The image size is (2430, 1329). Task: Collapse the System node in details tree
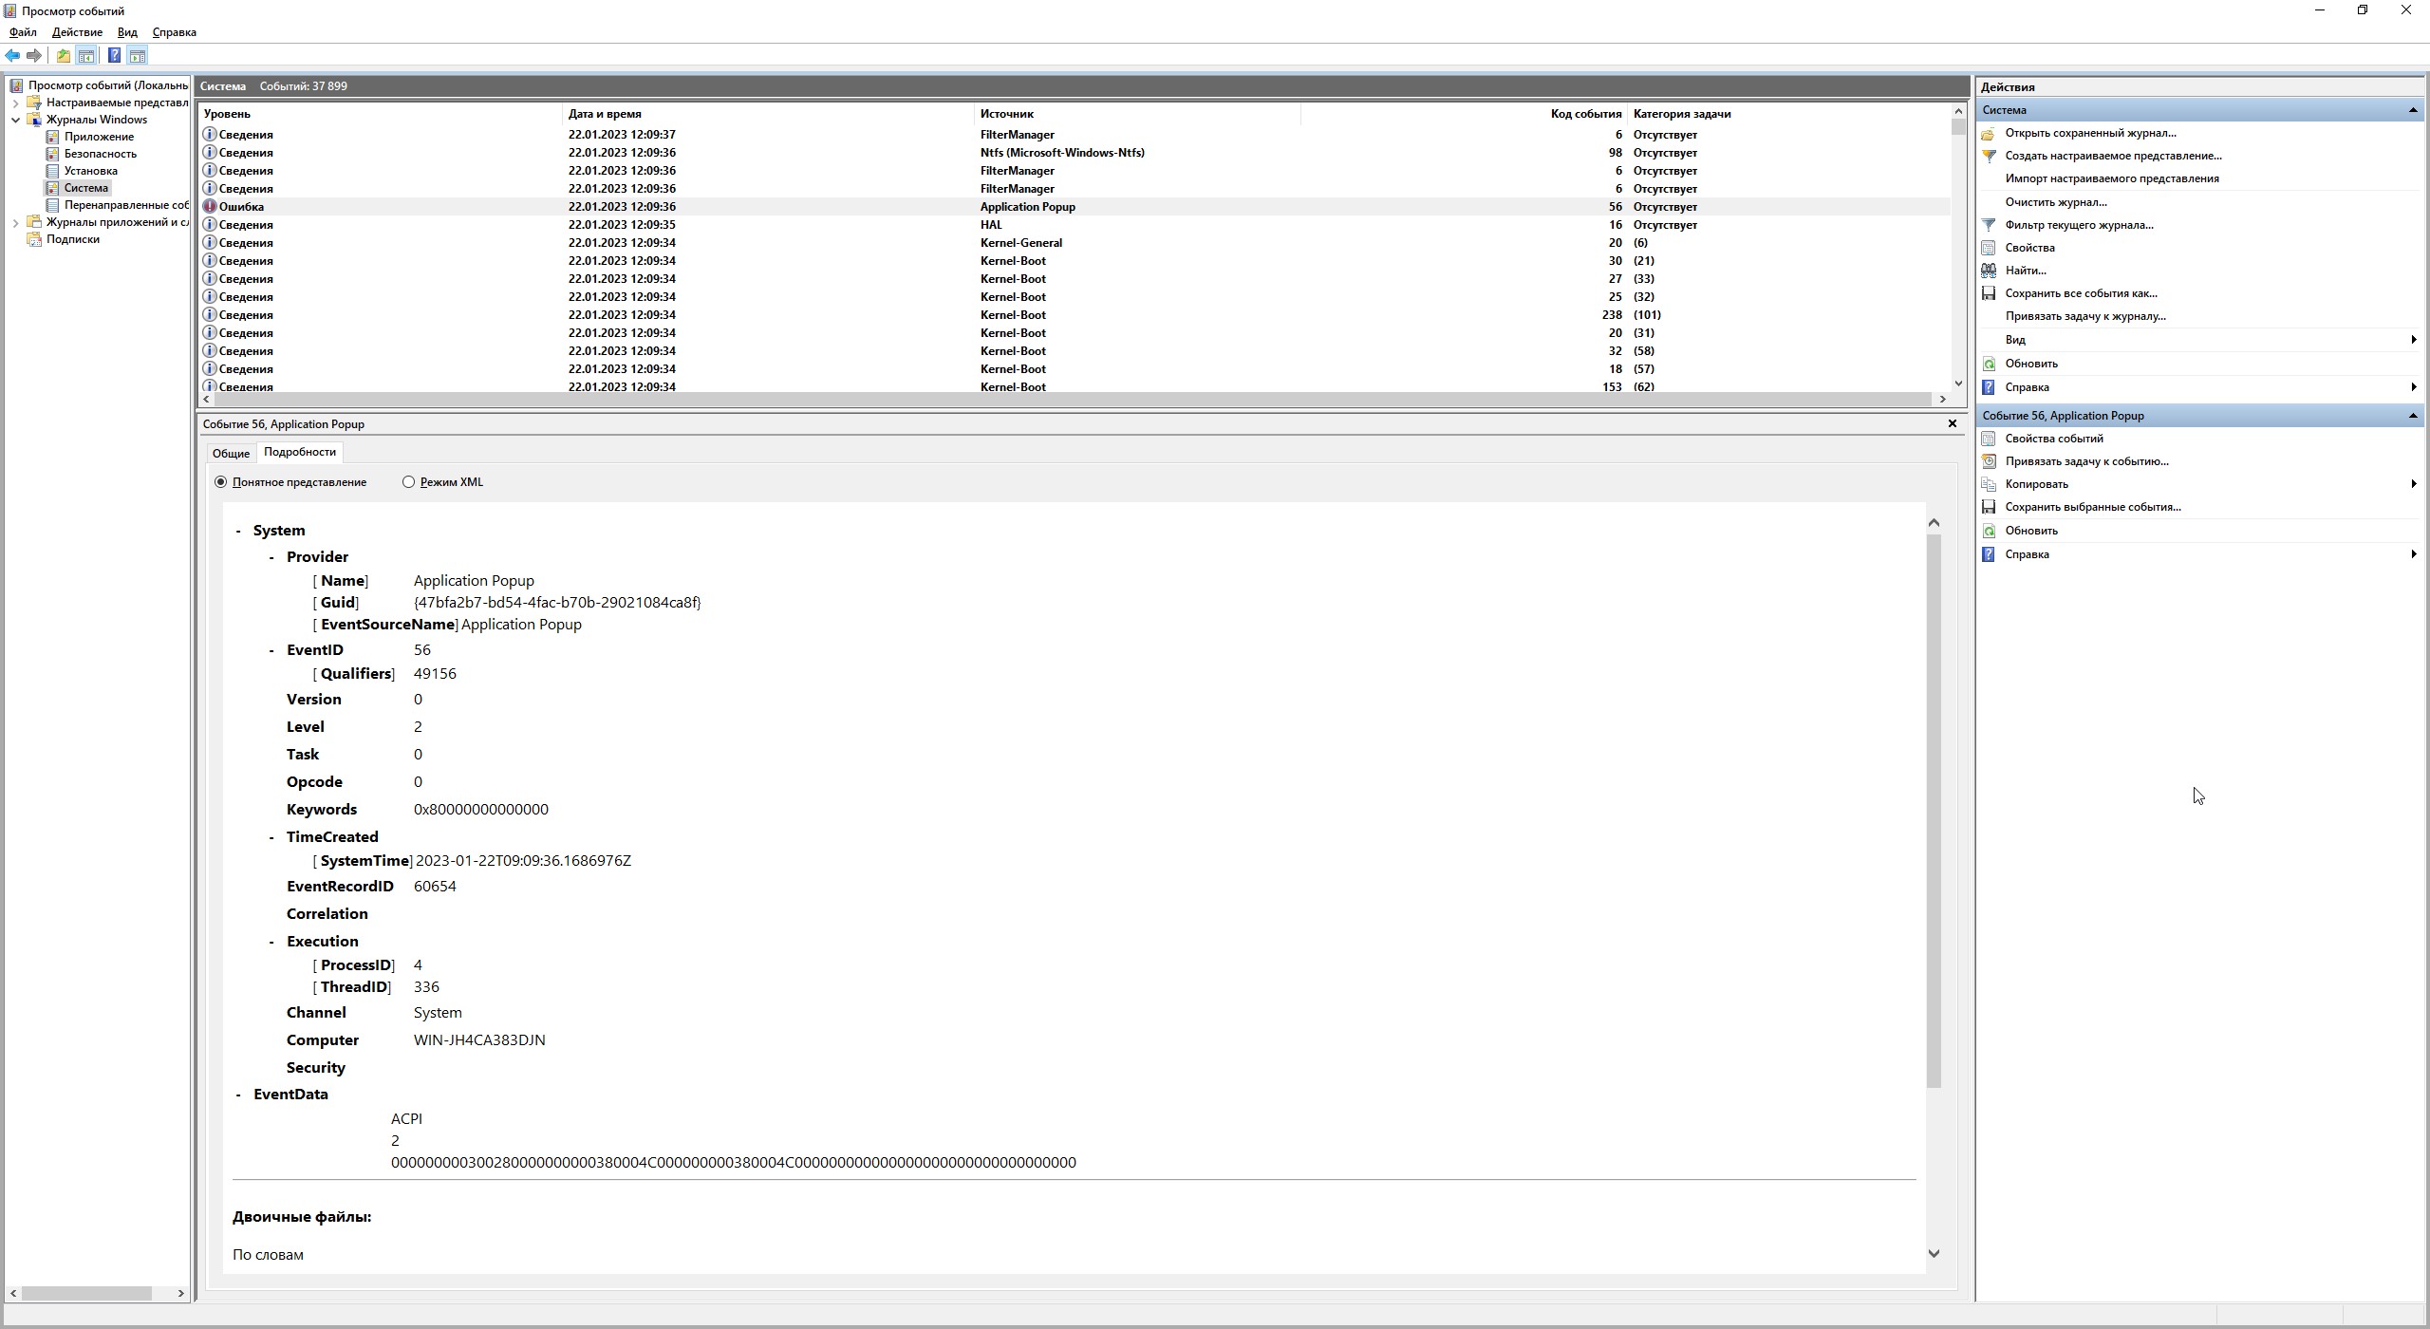pyautogui.click(x=238, y=531)
